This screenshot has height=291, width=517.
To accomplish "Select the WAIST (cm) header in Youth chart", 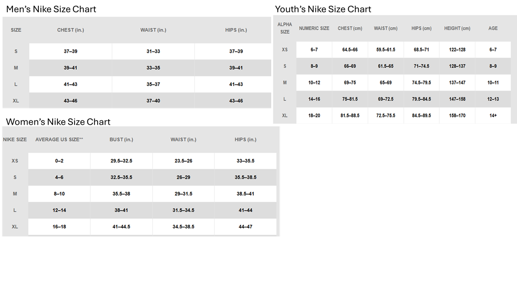I will (x=385, y=28).
